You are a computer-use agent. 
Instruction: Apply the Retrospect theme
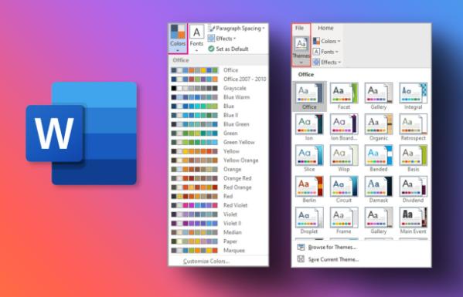pyautogui.click(x=413, y=127)
